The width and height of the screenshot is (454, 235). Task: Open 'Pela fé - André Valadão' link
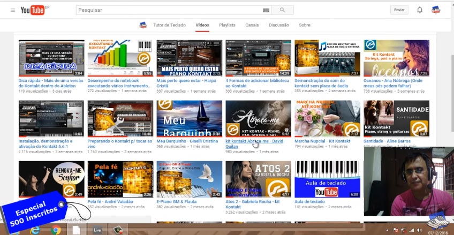(110, 202)
